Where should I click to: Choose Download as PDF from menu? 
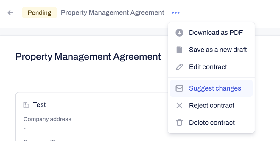click(x=211, y=33)
